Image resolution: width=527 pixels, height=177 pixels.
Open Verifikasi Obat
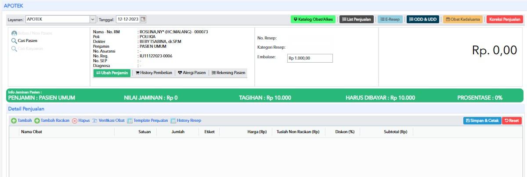click(108, 120)
